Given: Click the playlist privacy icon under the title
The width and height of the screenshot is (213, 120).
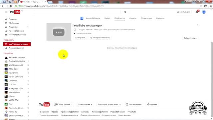Looking at the screenshot, I should click(x=75, y=30).
